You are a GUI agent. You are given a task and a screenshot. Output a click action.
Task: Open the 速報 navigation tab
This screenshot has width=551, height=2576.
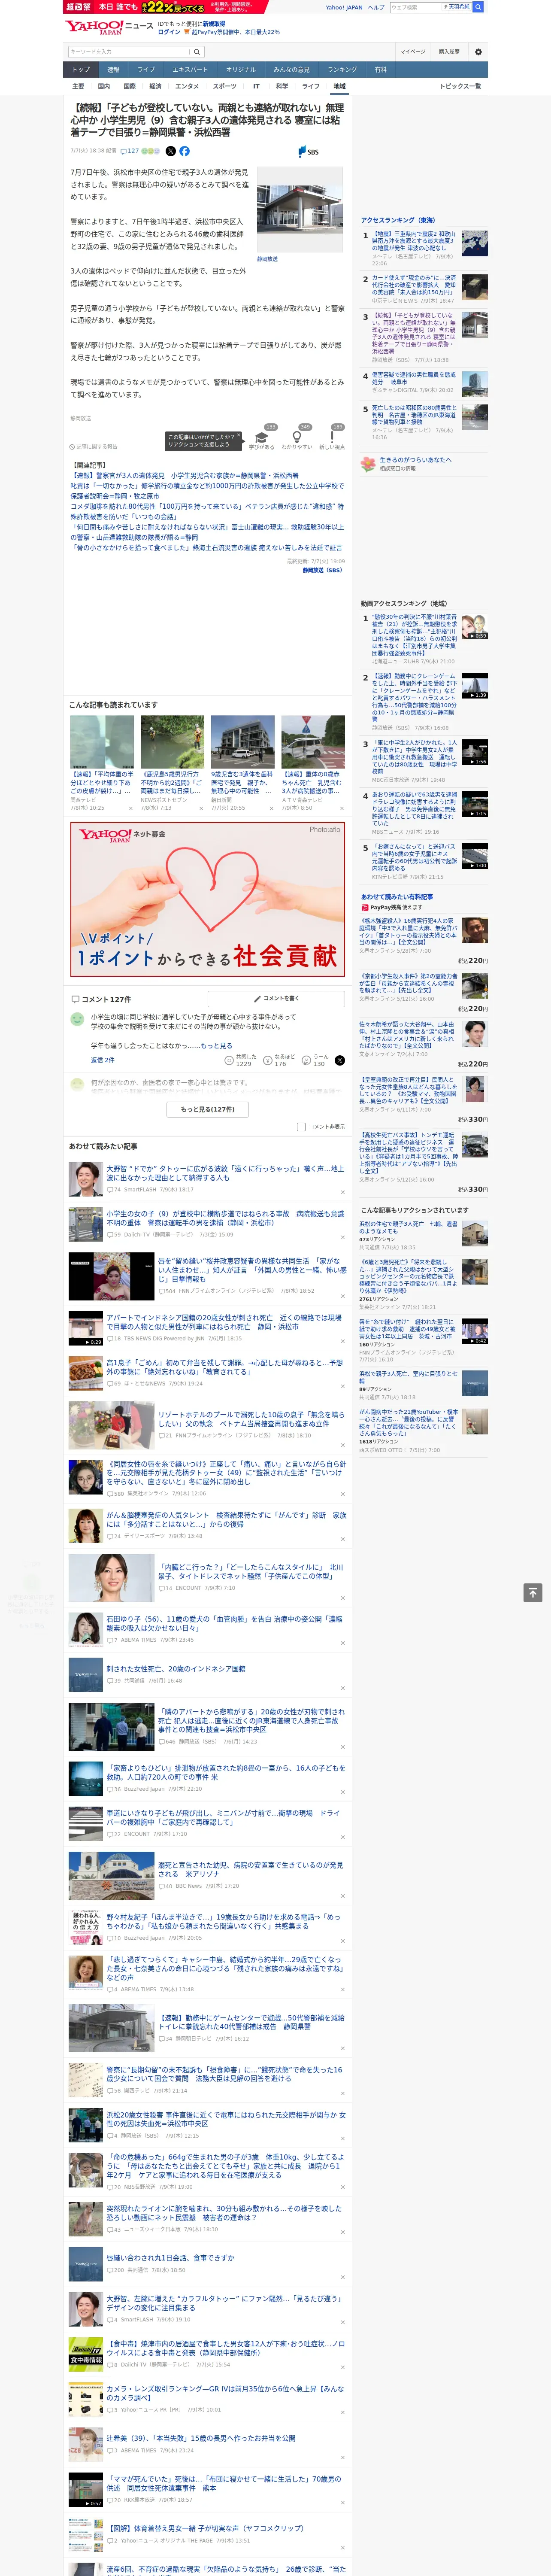click(x=113, y=70)
